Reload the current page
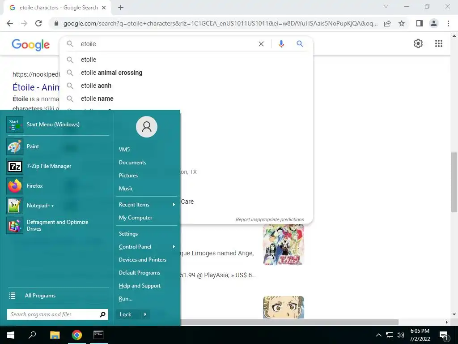The image size is (458, 344). pos(38,23)
